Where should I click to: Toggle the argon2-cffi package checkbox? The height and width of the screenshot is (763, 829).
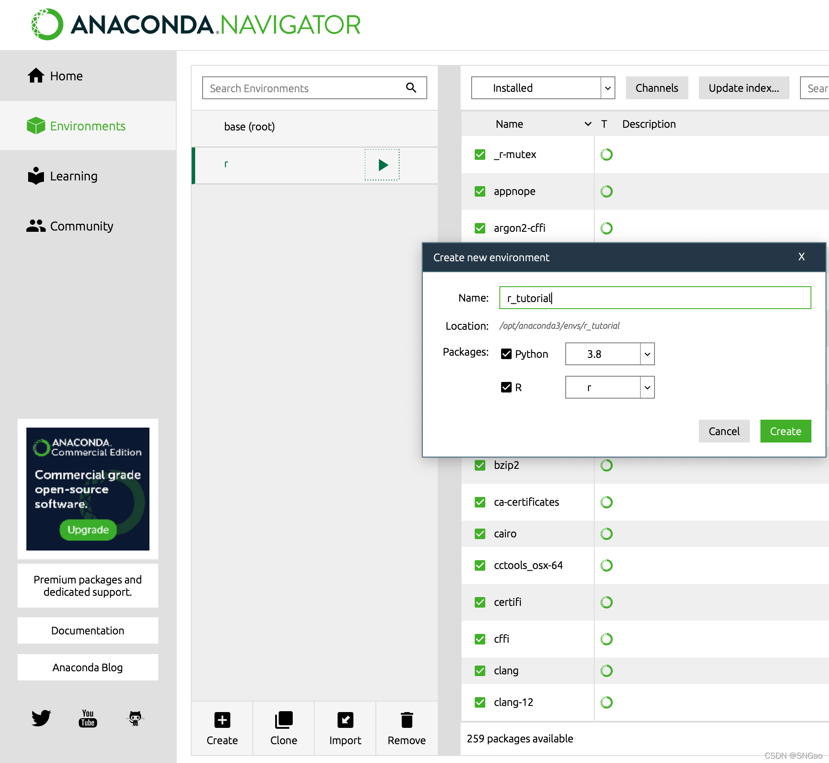coord(480,228)
